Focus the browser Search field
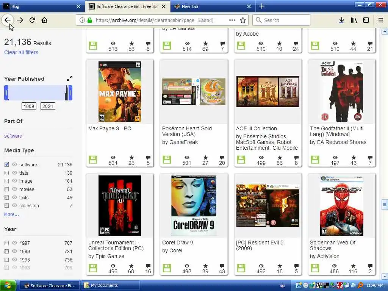 (281, 20)
